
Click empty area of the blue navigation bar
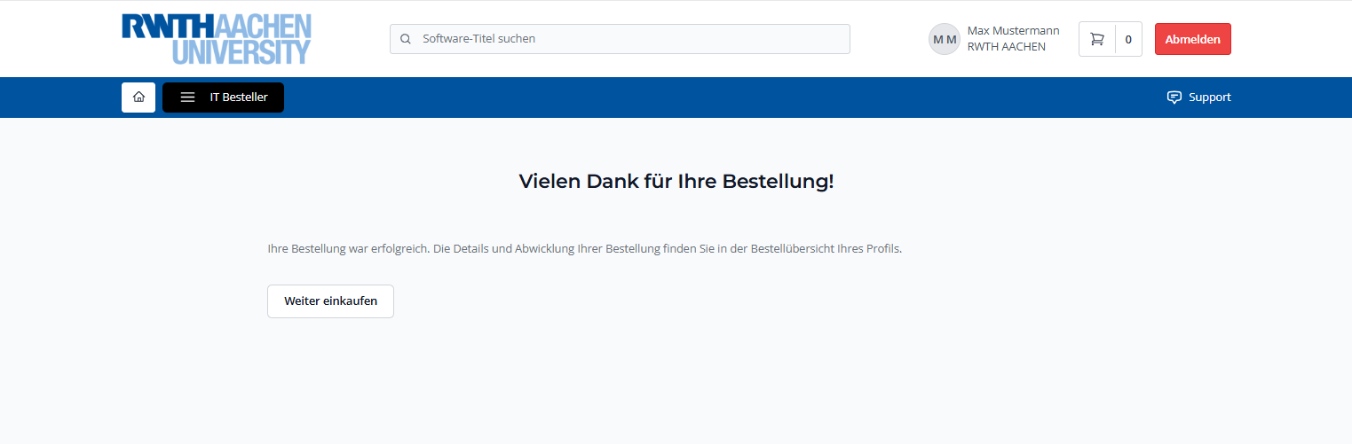coord(710,98)
